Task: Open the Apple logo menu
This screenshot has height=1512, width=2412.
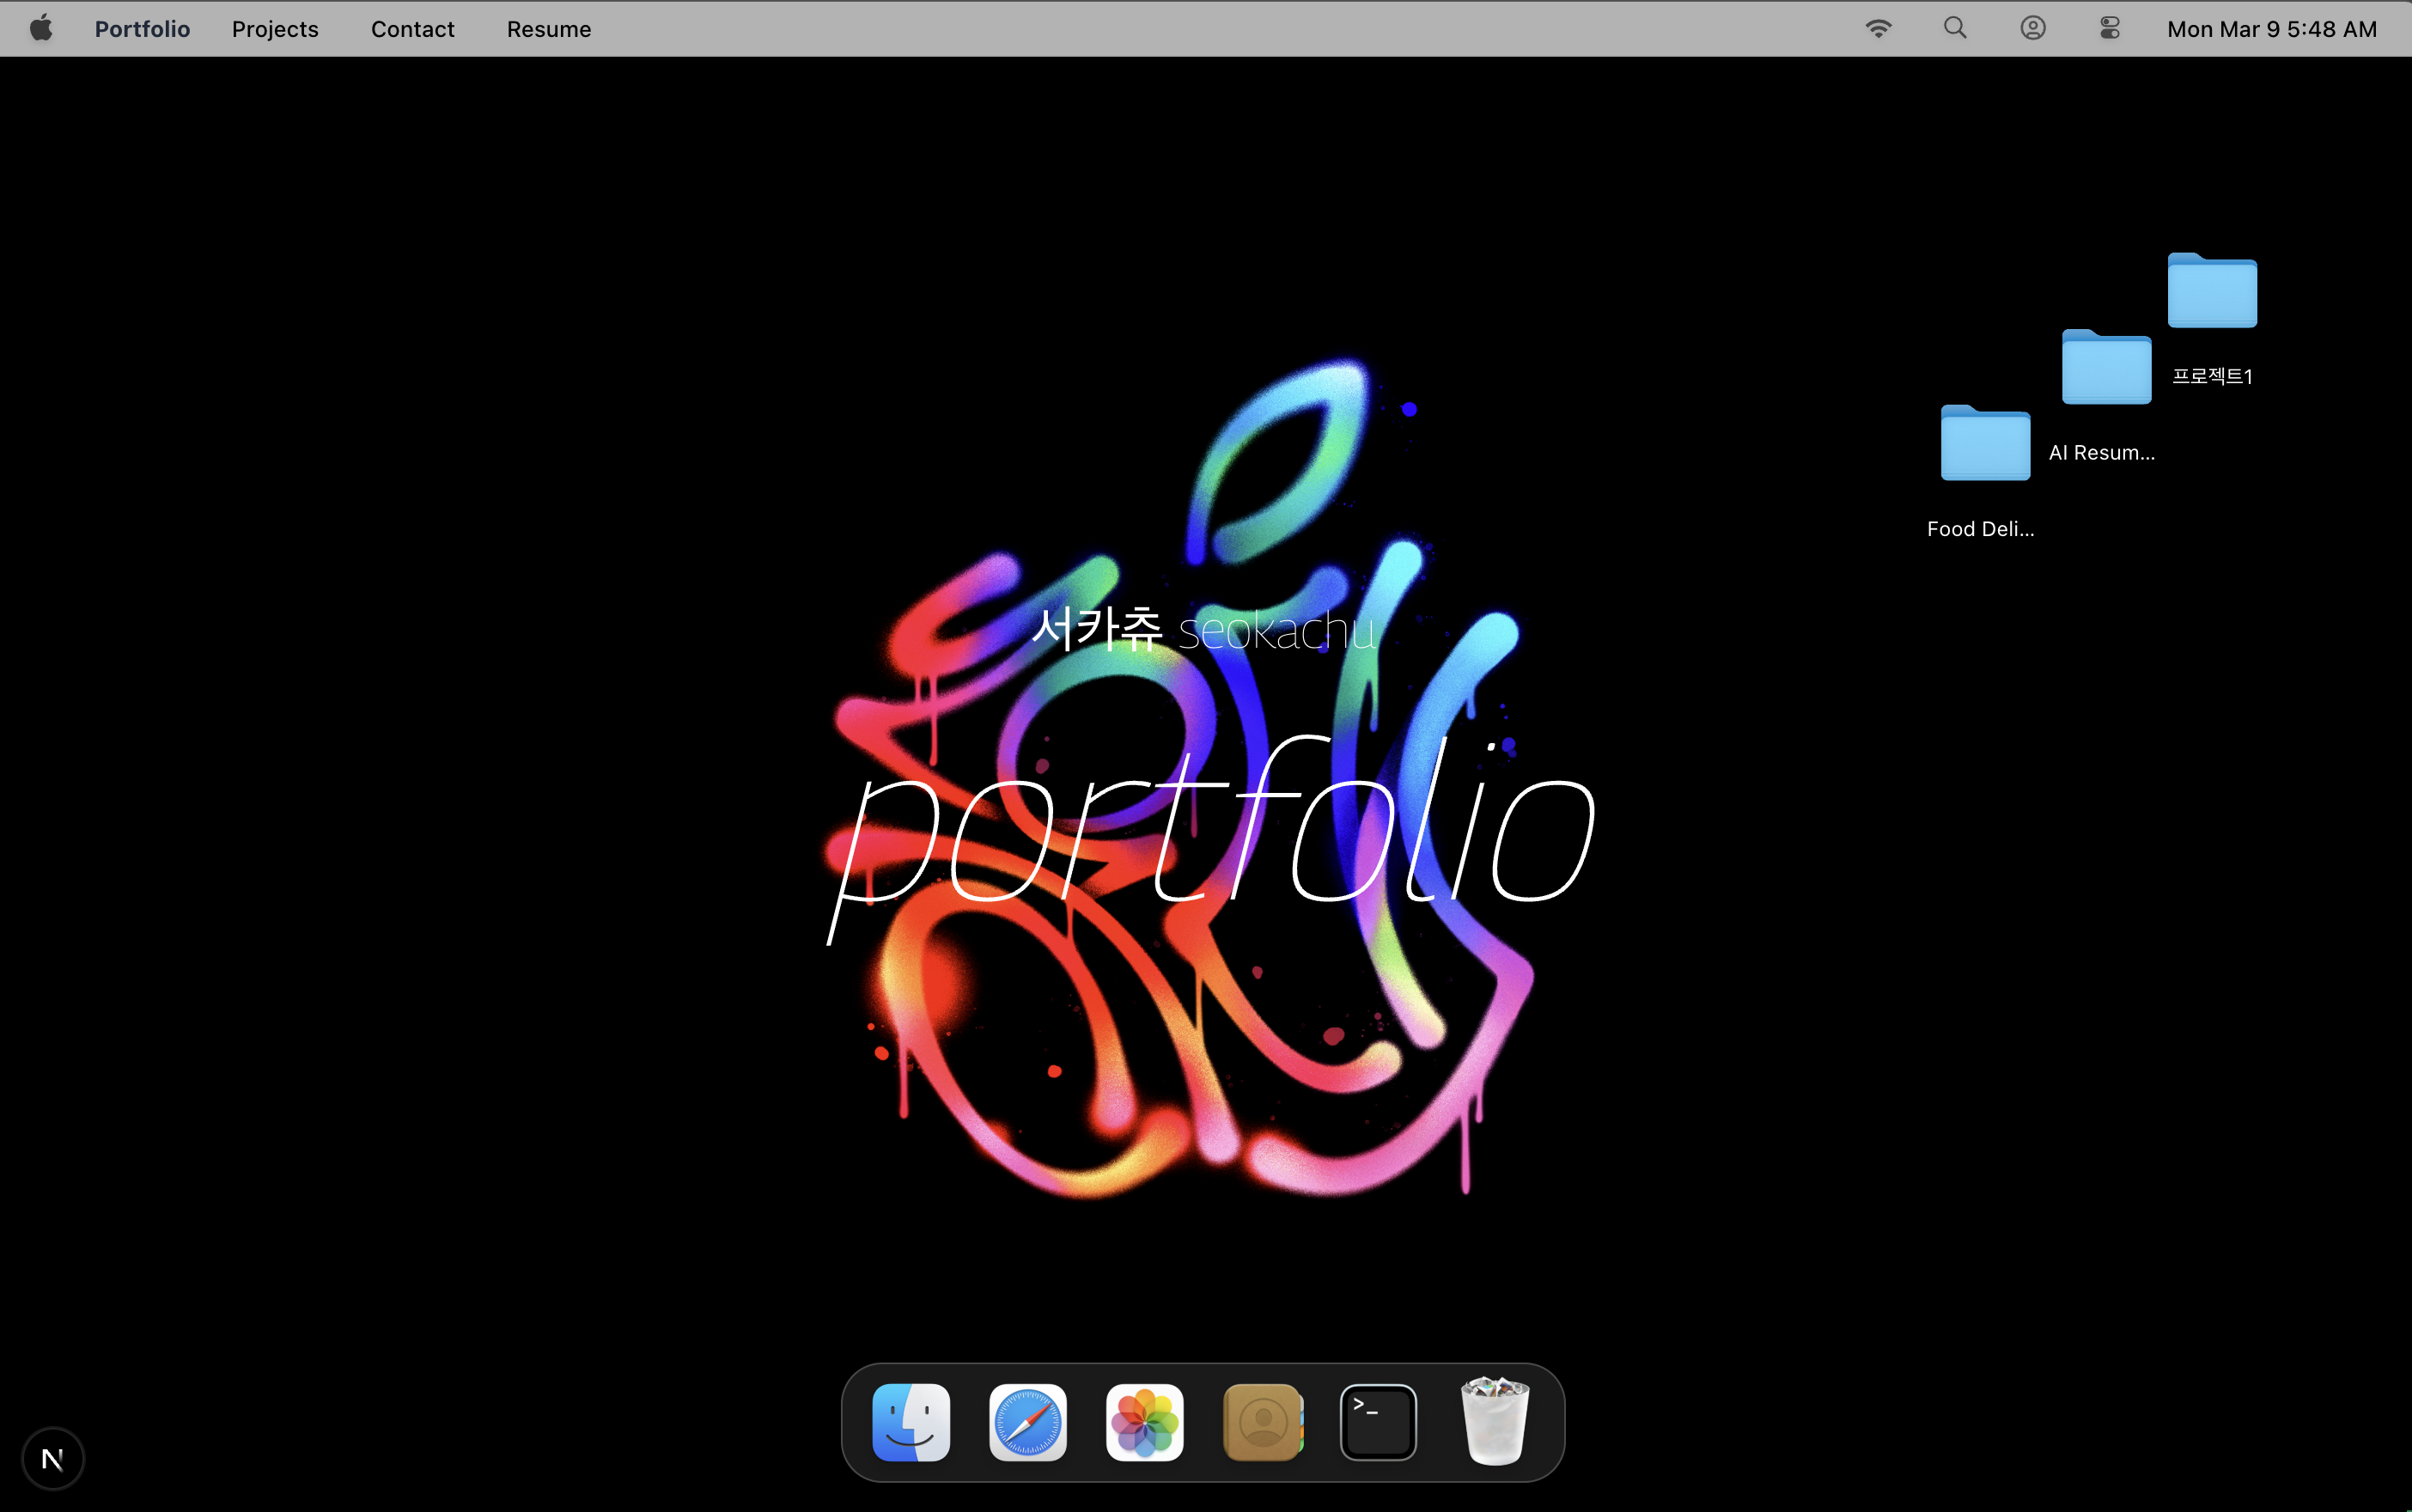Action: (x=41, y=28)
